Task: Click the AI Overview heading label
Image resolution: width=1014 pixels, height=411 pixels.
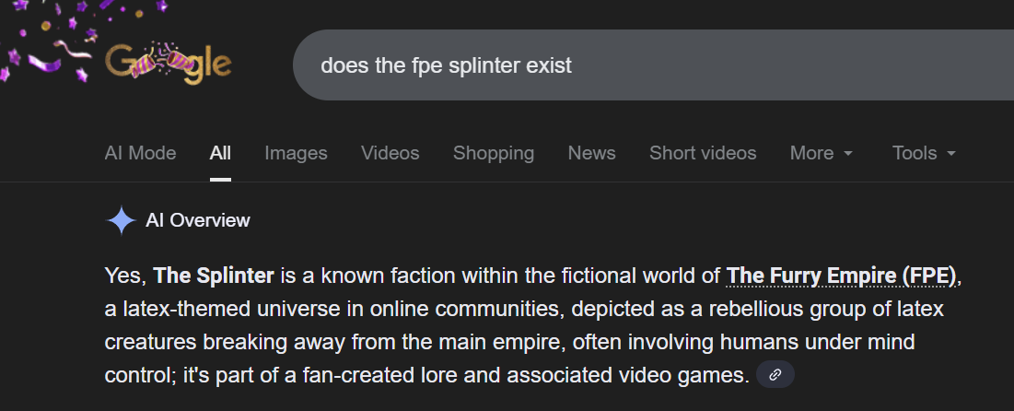Action: pyautogui.click(x=197, y=221)
